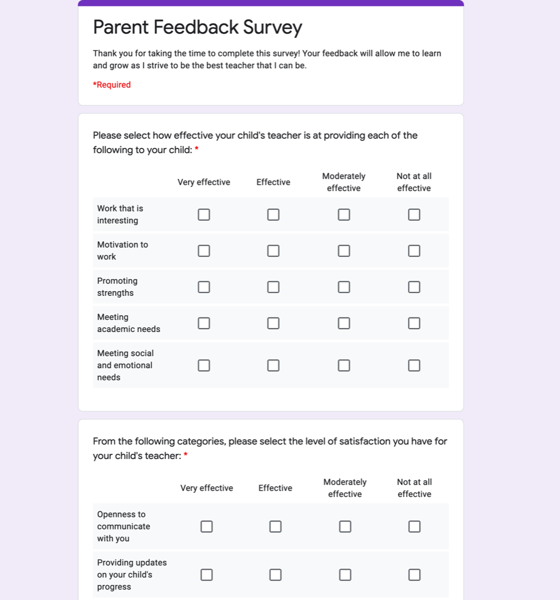Screen dimensions: 560x600
Task: Select Very effective for Promoting strengths
Action: coord(203,287)
